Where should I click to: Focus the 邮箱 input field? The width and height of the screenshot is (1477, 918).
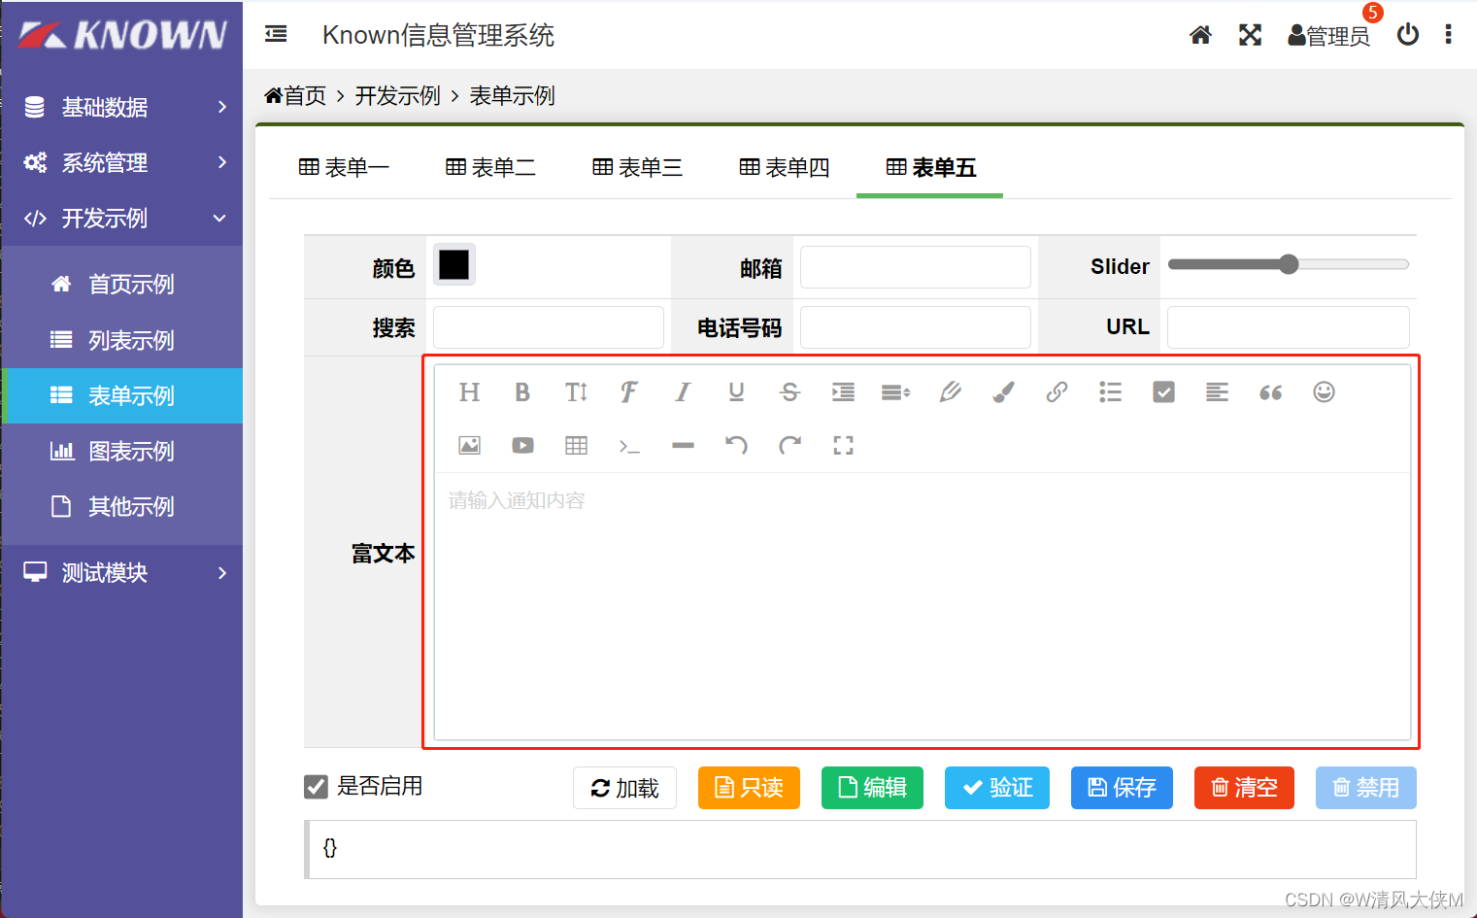tap(916, 267)
